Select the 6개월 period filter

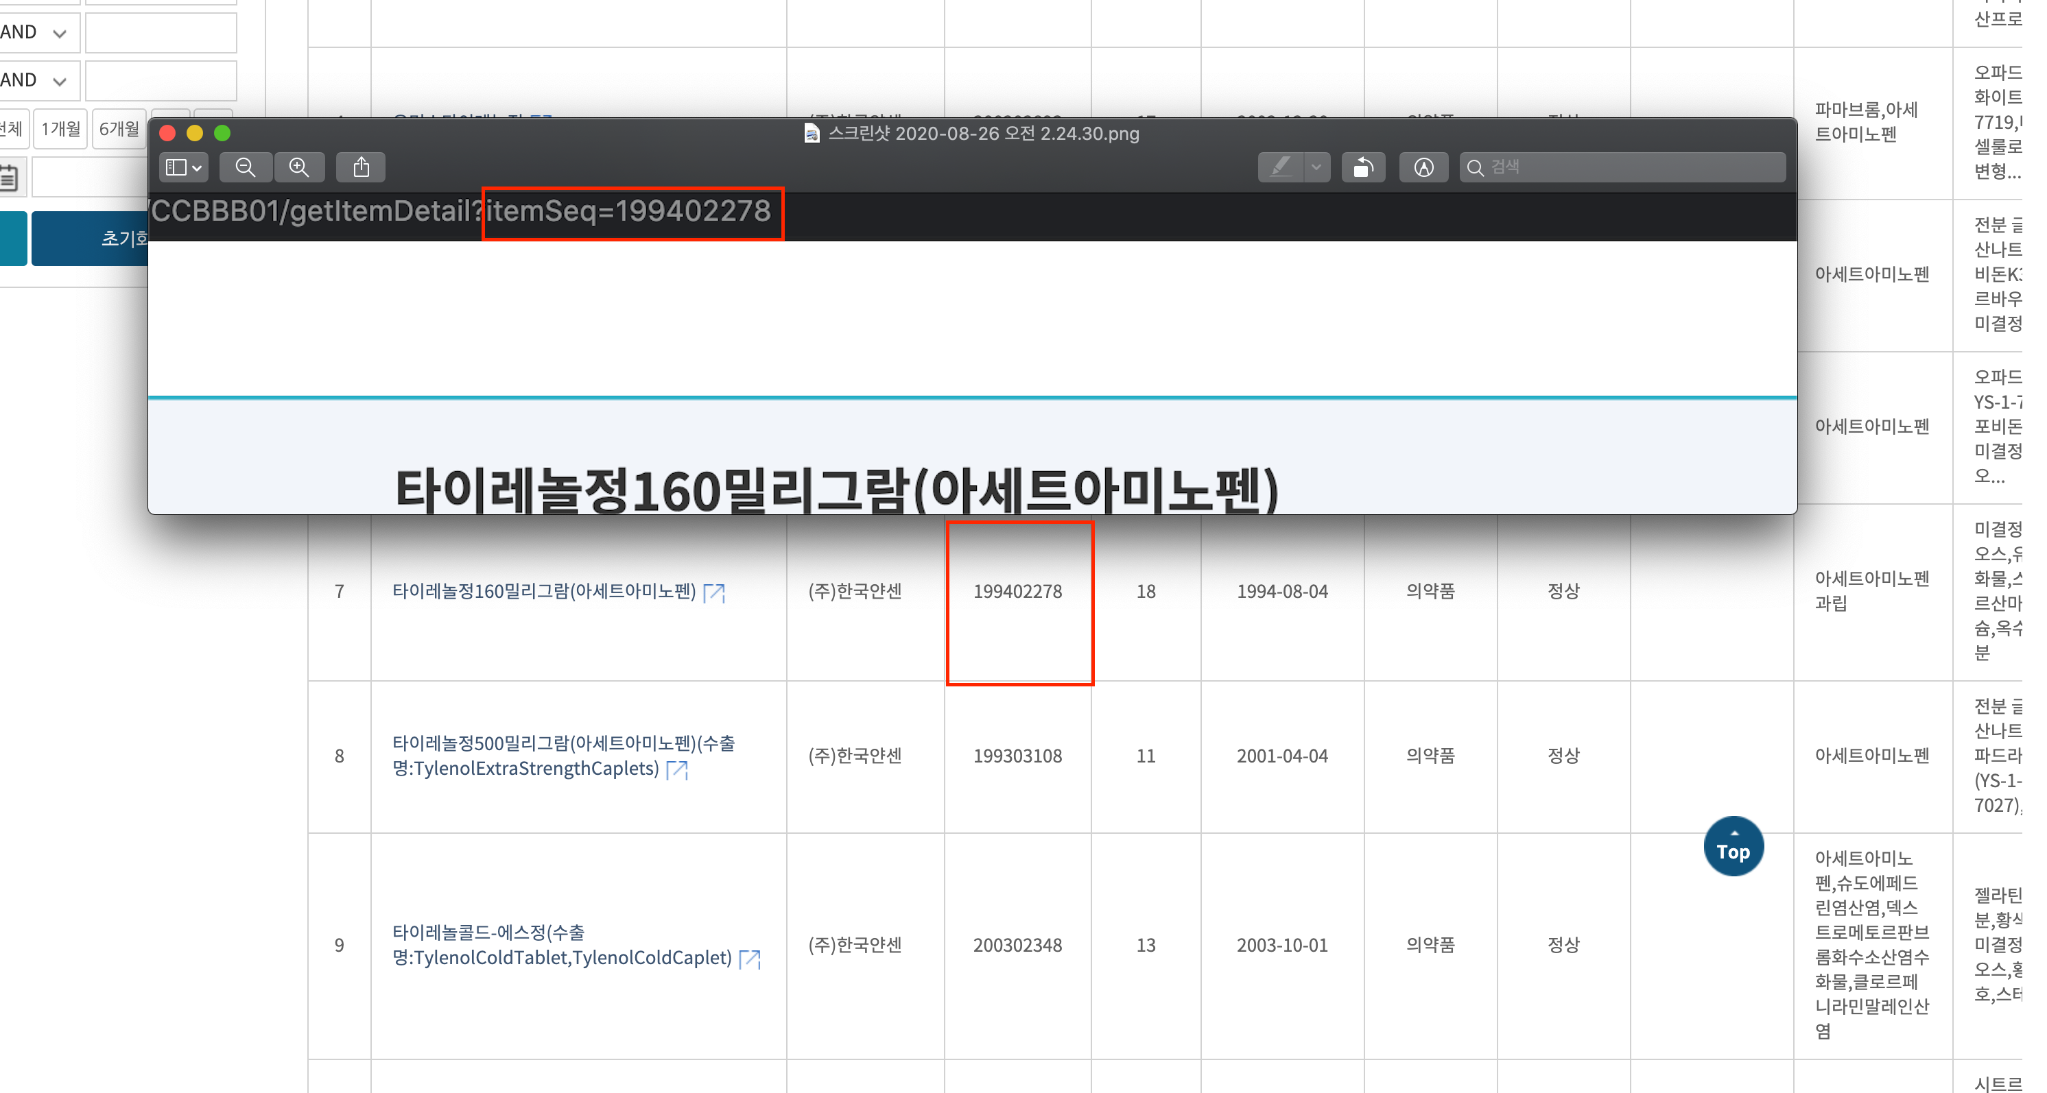[x=119, y=129]
